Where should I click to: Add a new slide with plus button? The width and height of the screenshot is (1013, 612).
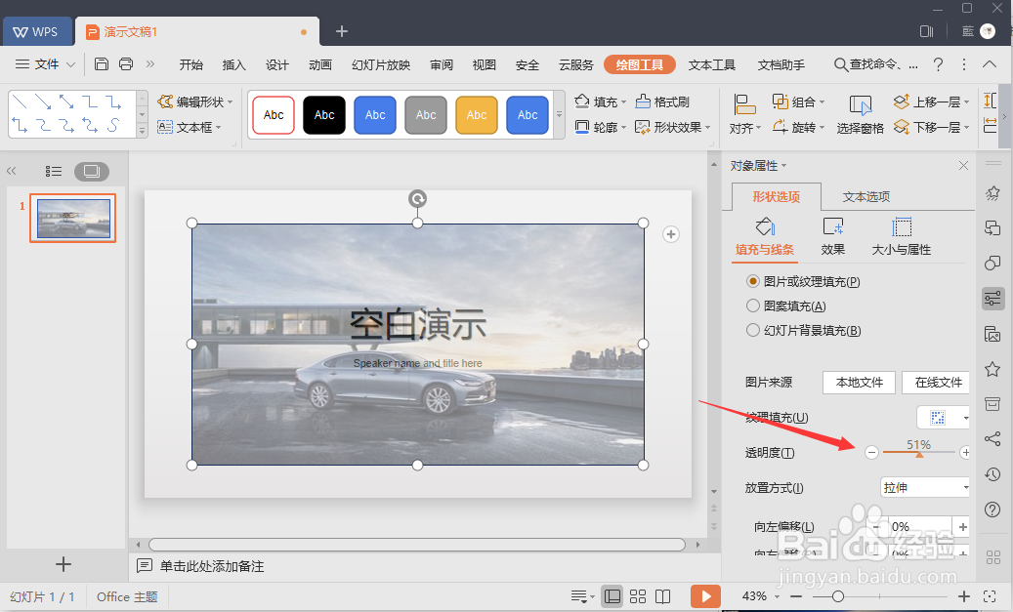[63, 564]
